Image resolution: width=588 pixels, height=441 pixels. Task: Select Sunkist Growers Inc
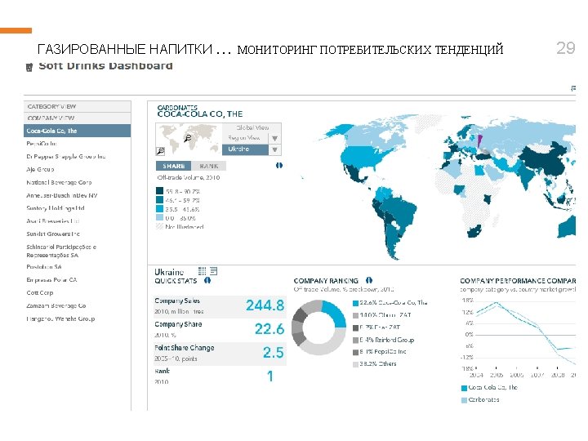(x=53, y=234)
